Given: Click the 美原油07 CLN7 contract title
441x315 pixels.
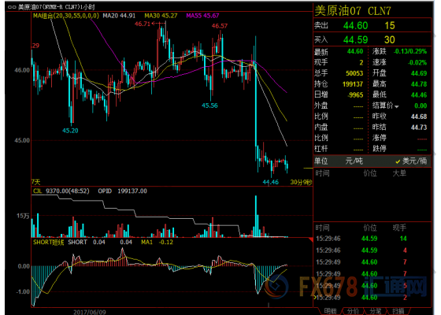Looking at the screenshot, I should [353, 11].
